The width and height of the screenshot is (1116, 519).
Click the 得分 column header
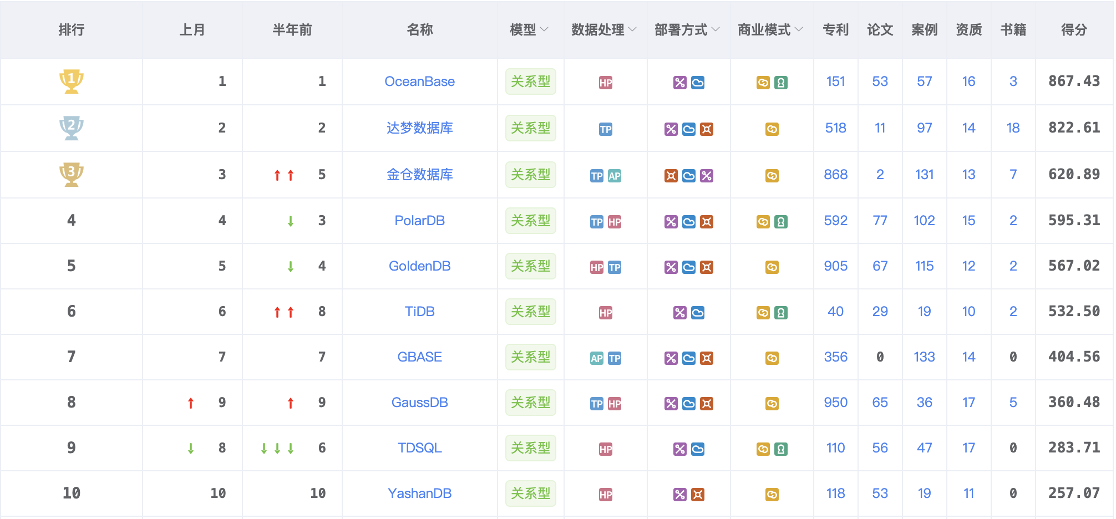point(1074,29)
